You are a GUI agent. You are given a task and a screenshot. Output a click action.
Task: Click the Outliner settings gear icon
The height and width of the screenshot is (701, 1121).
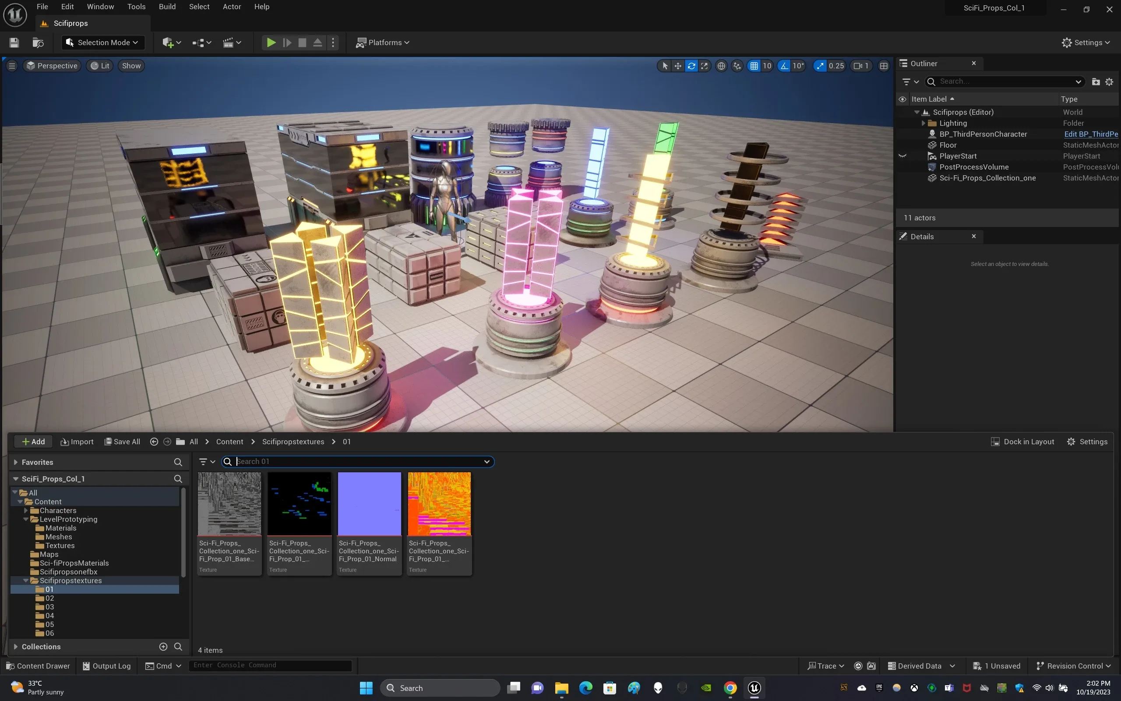click(1109, 81)
